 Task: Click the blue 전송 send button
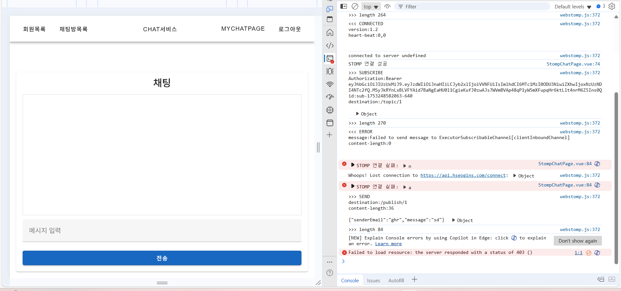162,258
